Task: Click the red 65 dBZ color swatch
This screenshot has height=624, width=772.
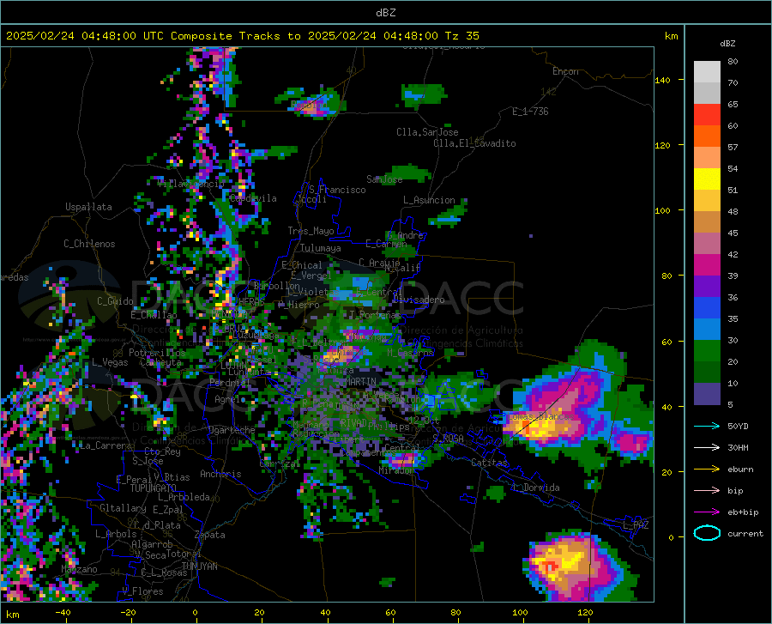Action: point(707,115)
